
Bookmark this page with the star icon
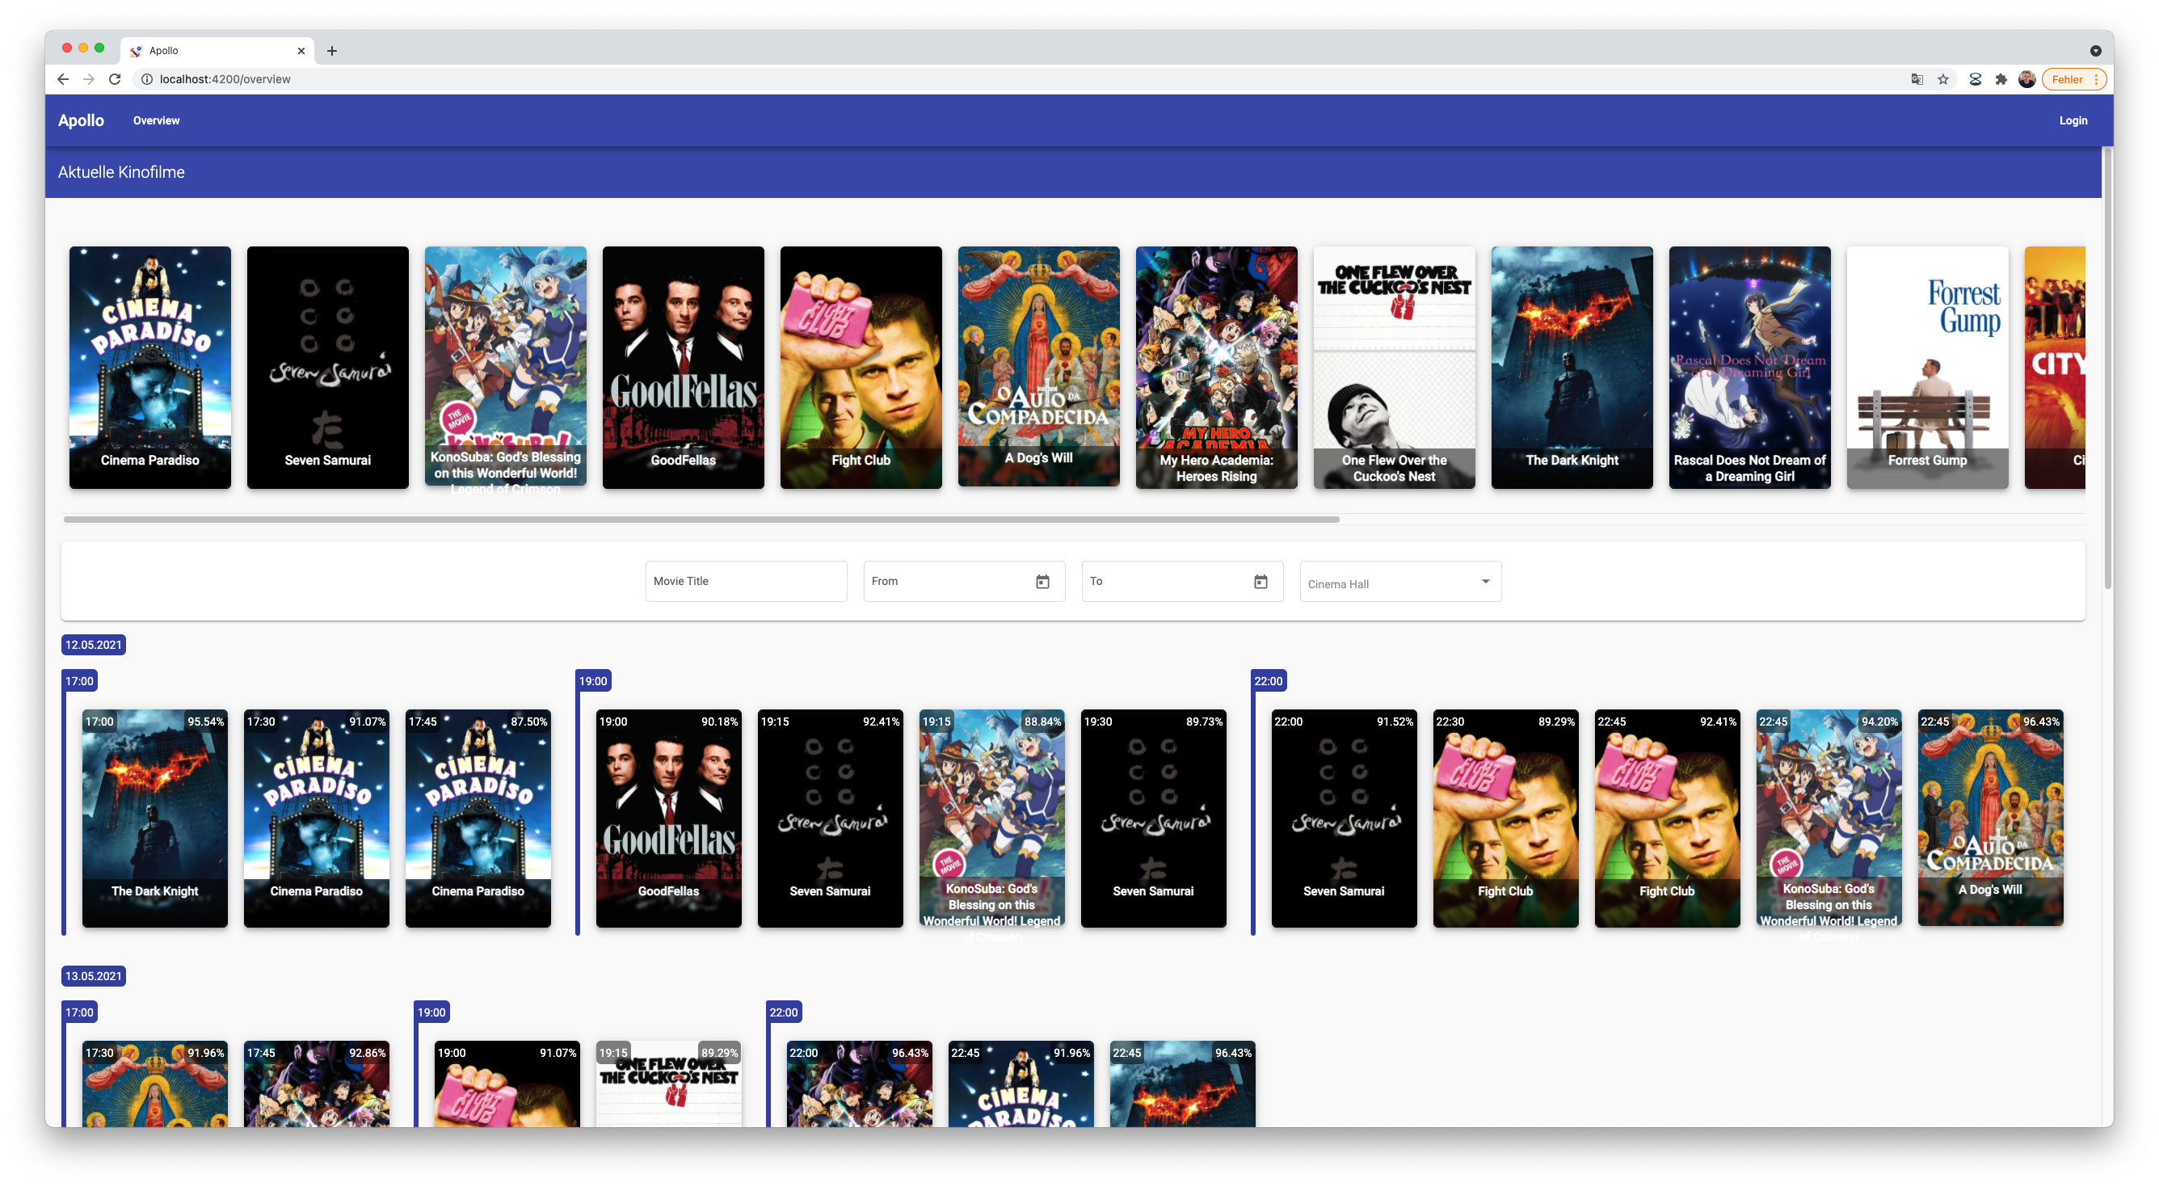tap(1942, 79)
